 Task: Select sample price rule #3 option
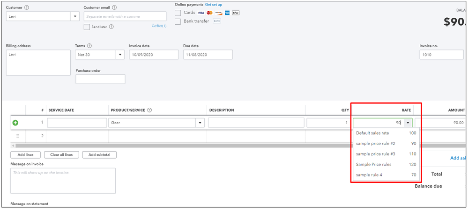point(386,154)
